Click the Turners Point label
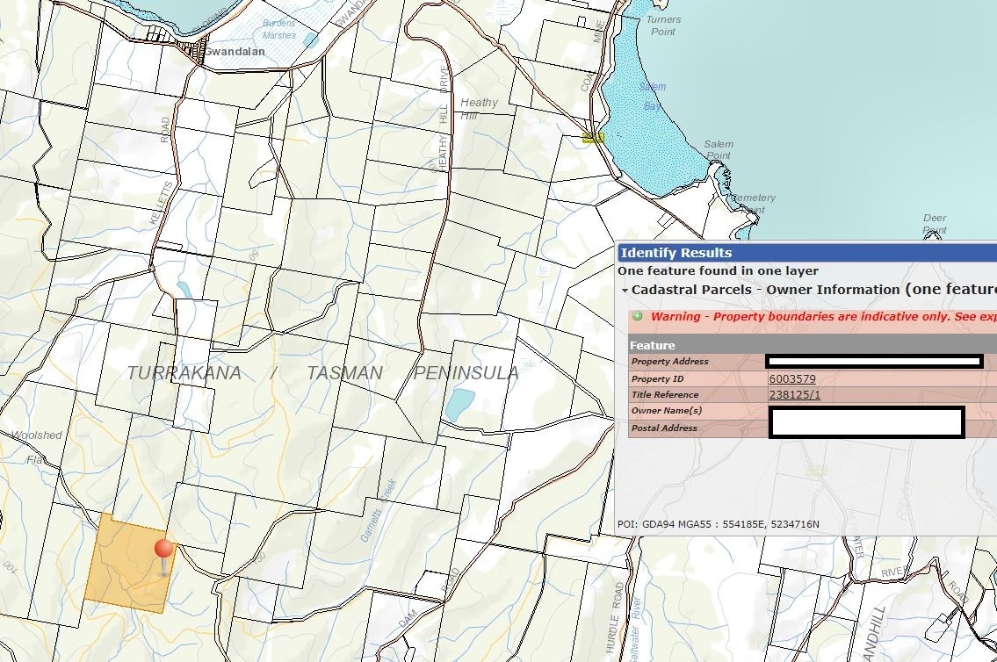This screenshot has height=662, width=997. [x=663, y=25]
